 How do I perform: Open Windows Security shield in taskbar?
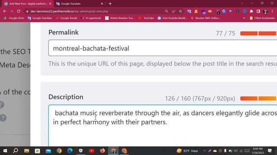point(81,151)
